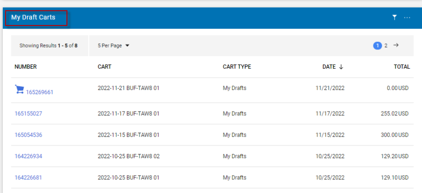Sort table by Number column header
Screen dimensions: 422x193
(x=25, y=67)
